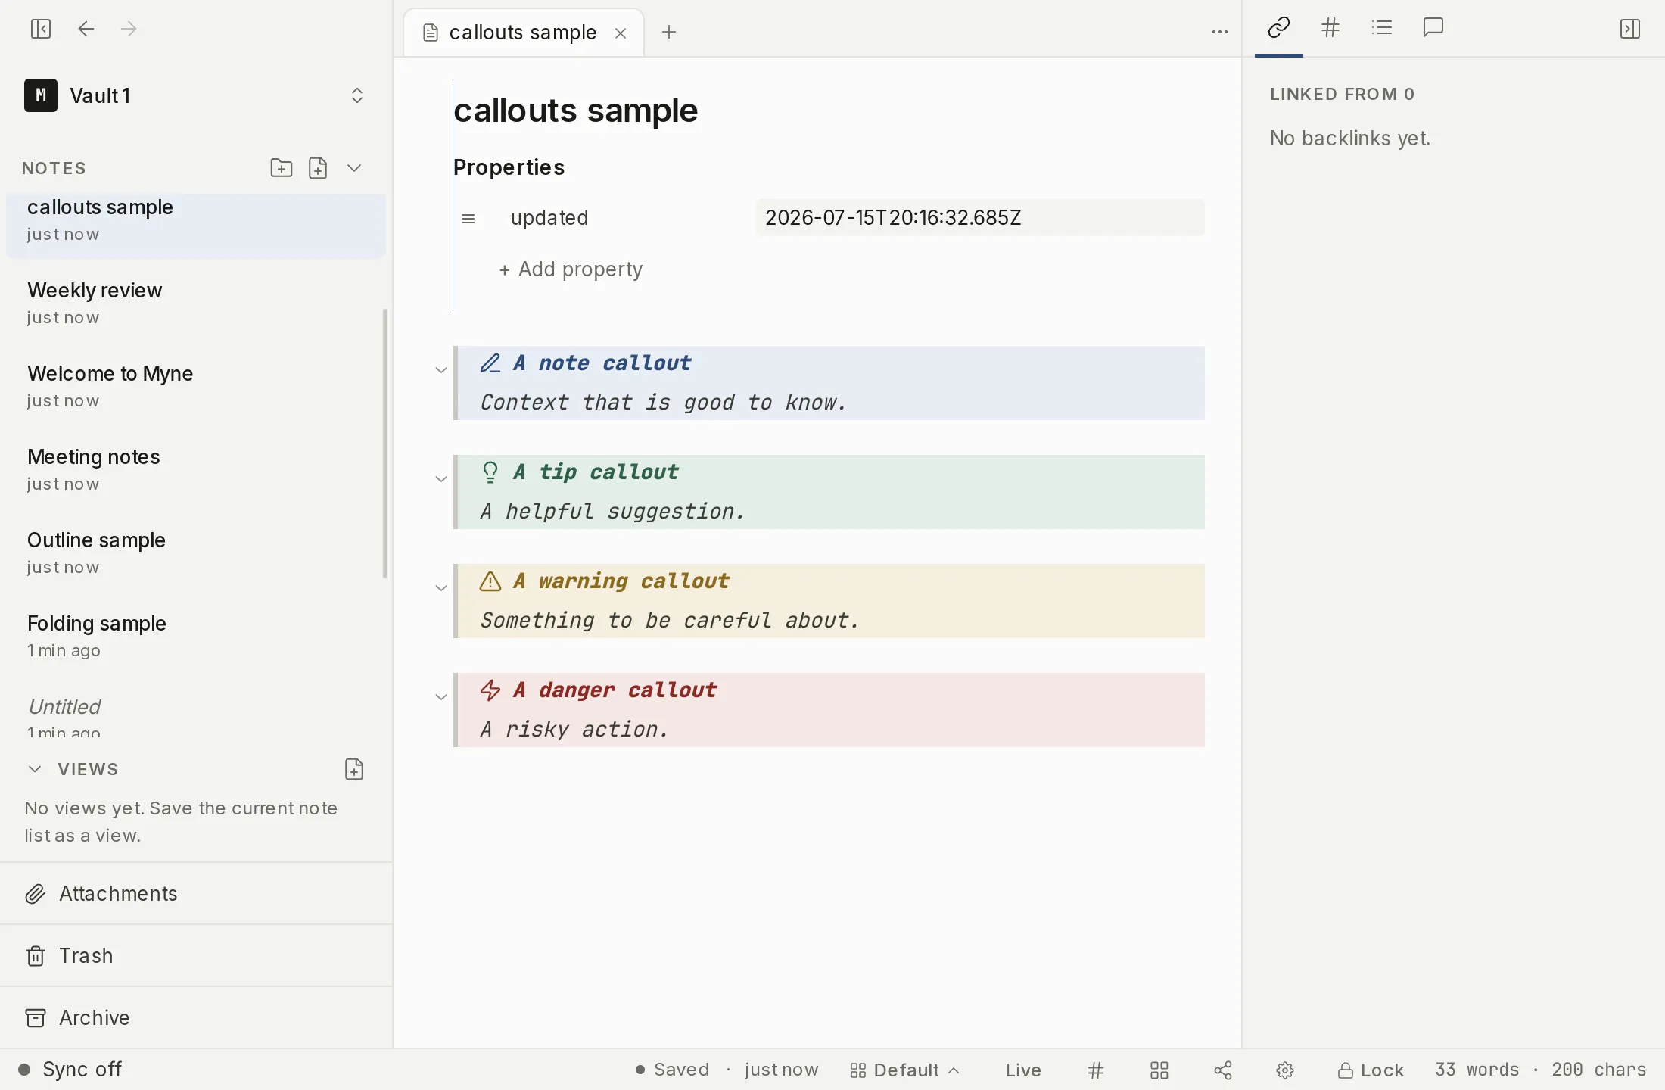Click the notes list scrollbar
Screen dimensions: 1665x1090
click(385, 444)
